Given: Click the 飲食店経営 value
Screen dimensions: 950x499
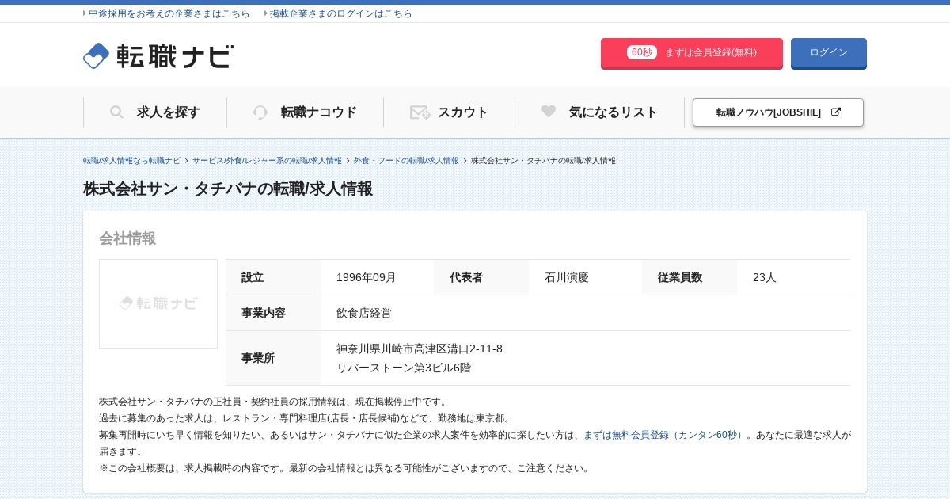Looking at the screenshot, I should (364, 313).
